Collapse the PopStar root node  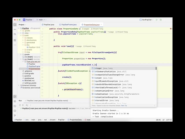point(19,28)
